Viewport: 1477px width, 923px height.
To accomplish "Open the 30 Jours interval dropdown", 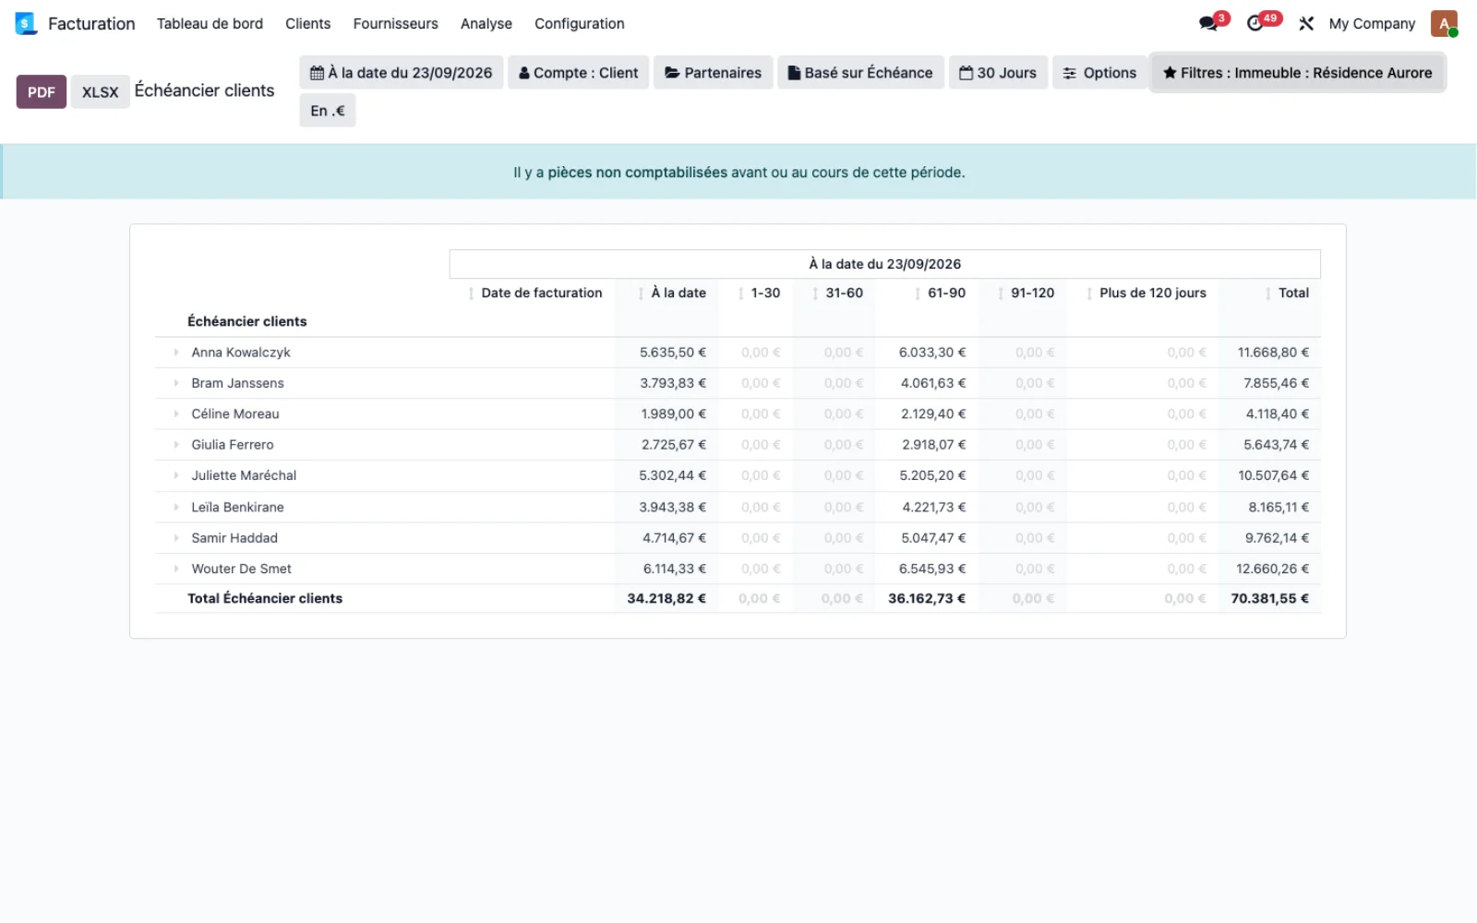I will (998, 73).
